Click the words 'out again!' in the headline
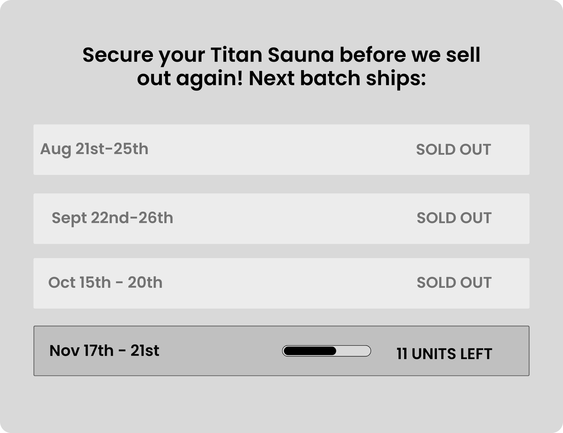563x433 pixels. [x=190, y=78]
